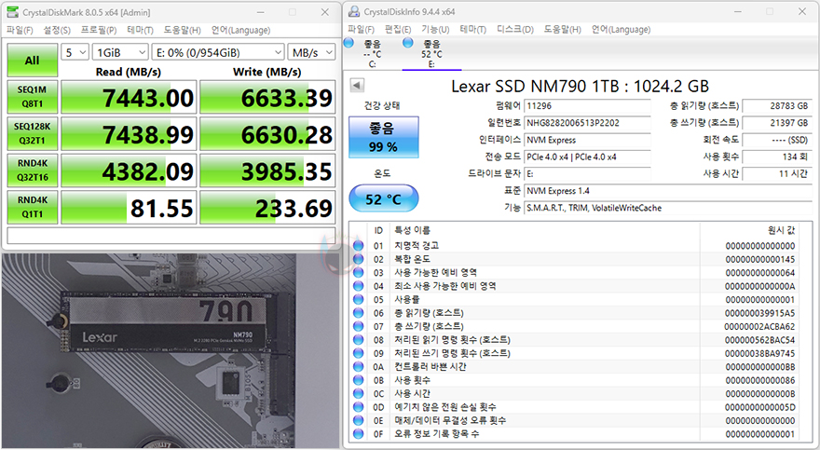The width and height of the screenshot is (820, 450).
Task: Open 언어(Language) menu in CrystalDiskMark
Action: click(240, 31)
